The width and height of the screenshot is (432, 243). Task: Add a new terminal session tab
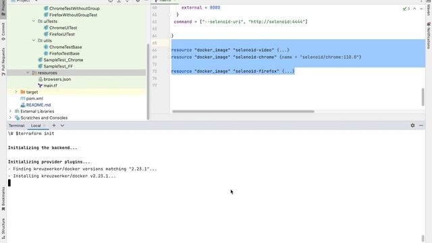click(54, 126)
